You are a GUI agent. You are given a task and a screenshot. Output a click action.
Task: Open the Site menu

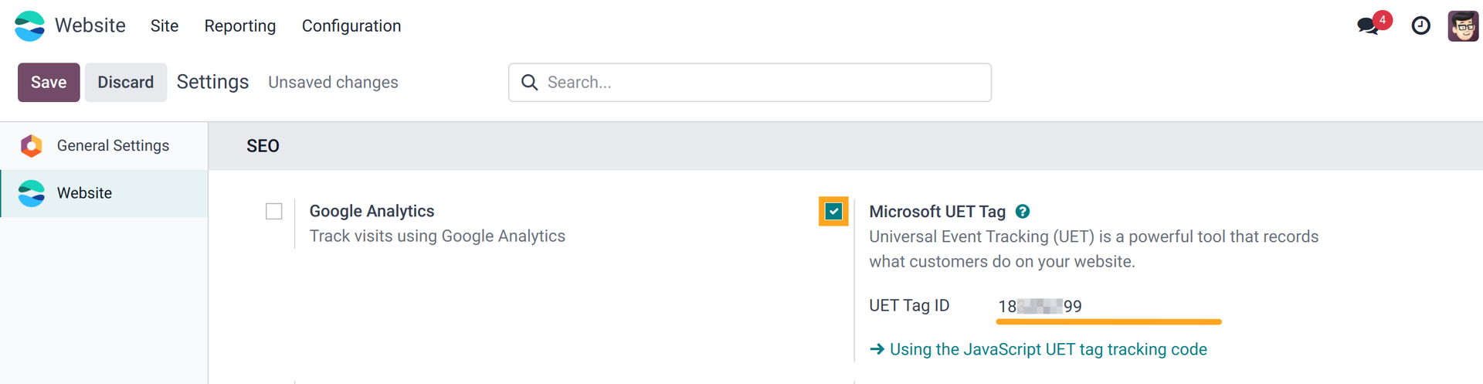[x=165, y=25]
